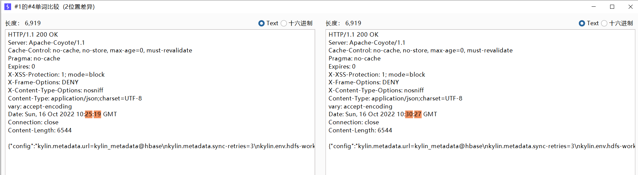Click highlighted seconds 19 in left Date header

[97, 114]
